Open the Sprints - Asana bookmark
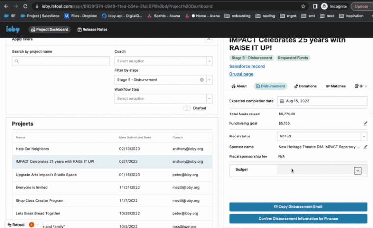The width and height of the screenshot is (373, 228). tap(163, 16)
